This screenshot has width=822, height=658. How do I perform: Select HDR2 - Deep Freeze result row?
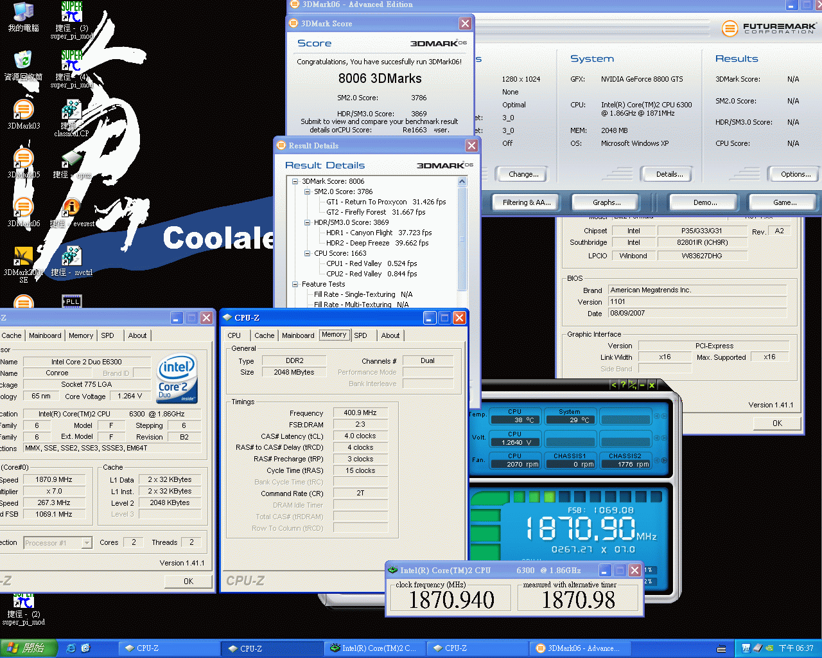[x=377, y=243]
